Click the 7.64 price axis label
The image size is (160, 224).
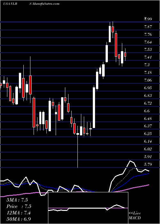[148, 42]
